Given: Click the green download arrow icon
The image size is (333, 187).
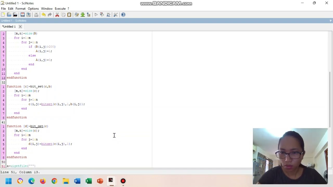Looking at the screenshot, I should coord(83,15).
